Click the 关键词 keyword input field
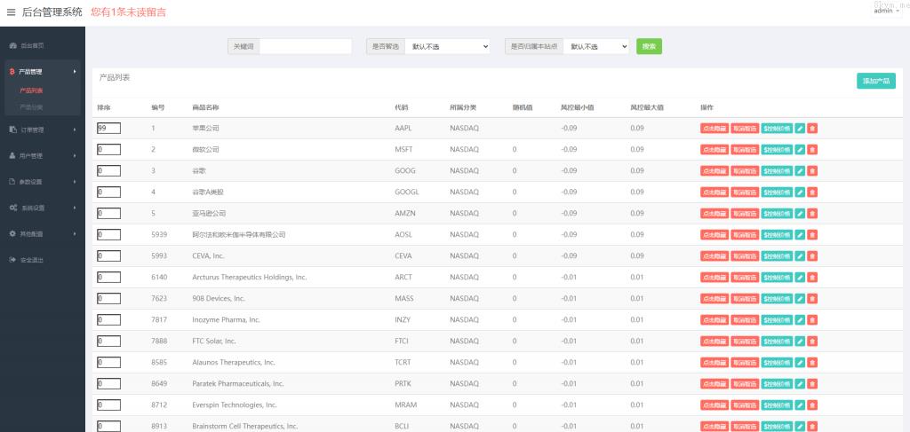The height and width of the screenshot is (432, 910). (x=305, y=46)
